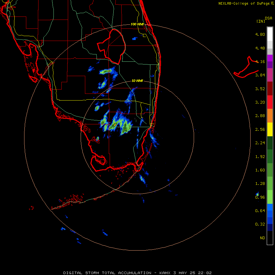Select the 0.32 legend value
This screenshot has width=275, height=275.
coord(260,224)
